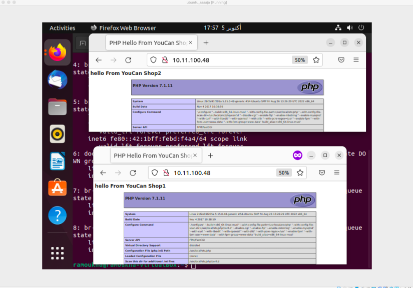
Task: Select the Shop2 window's PHP Hello tab
Action: coord(152,42)
